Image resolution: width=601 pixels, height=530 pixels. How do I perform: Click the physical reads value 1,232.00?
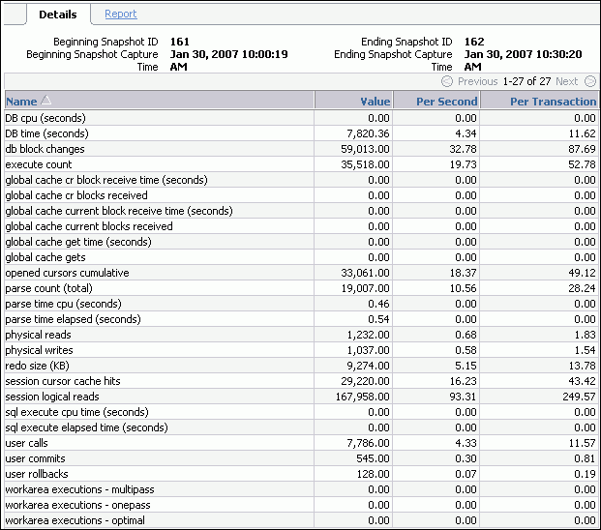[x=366, y=335]
